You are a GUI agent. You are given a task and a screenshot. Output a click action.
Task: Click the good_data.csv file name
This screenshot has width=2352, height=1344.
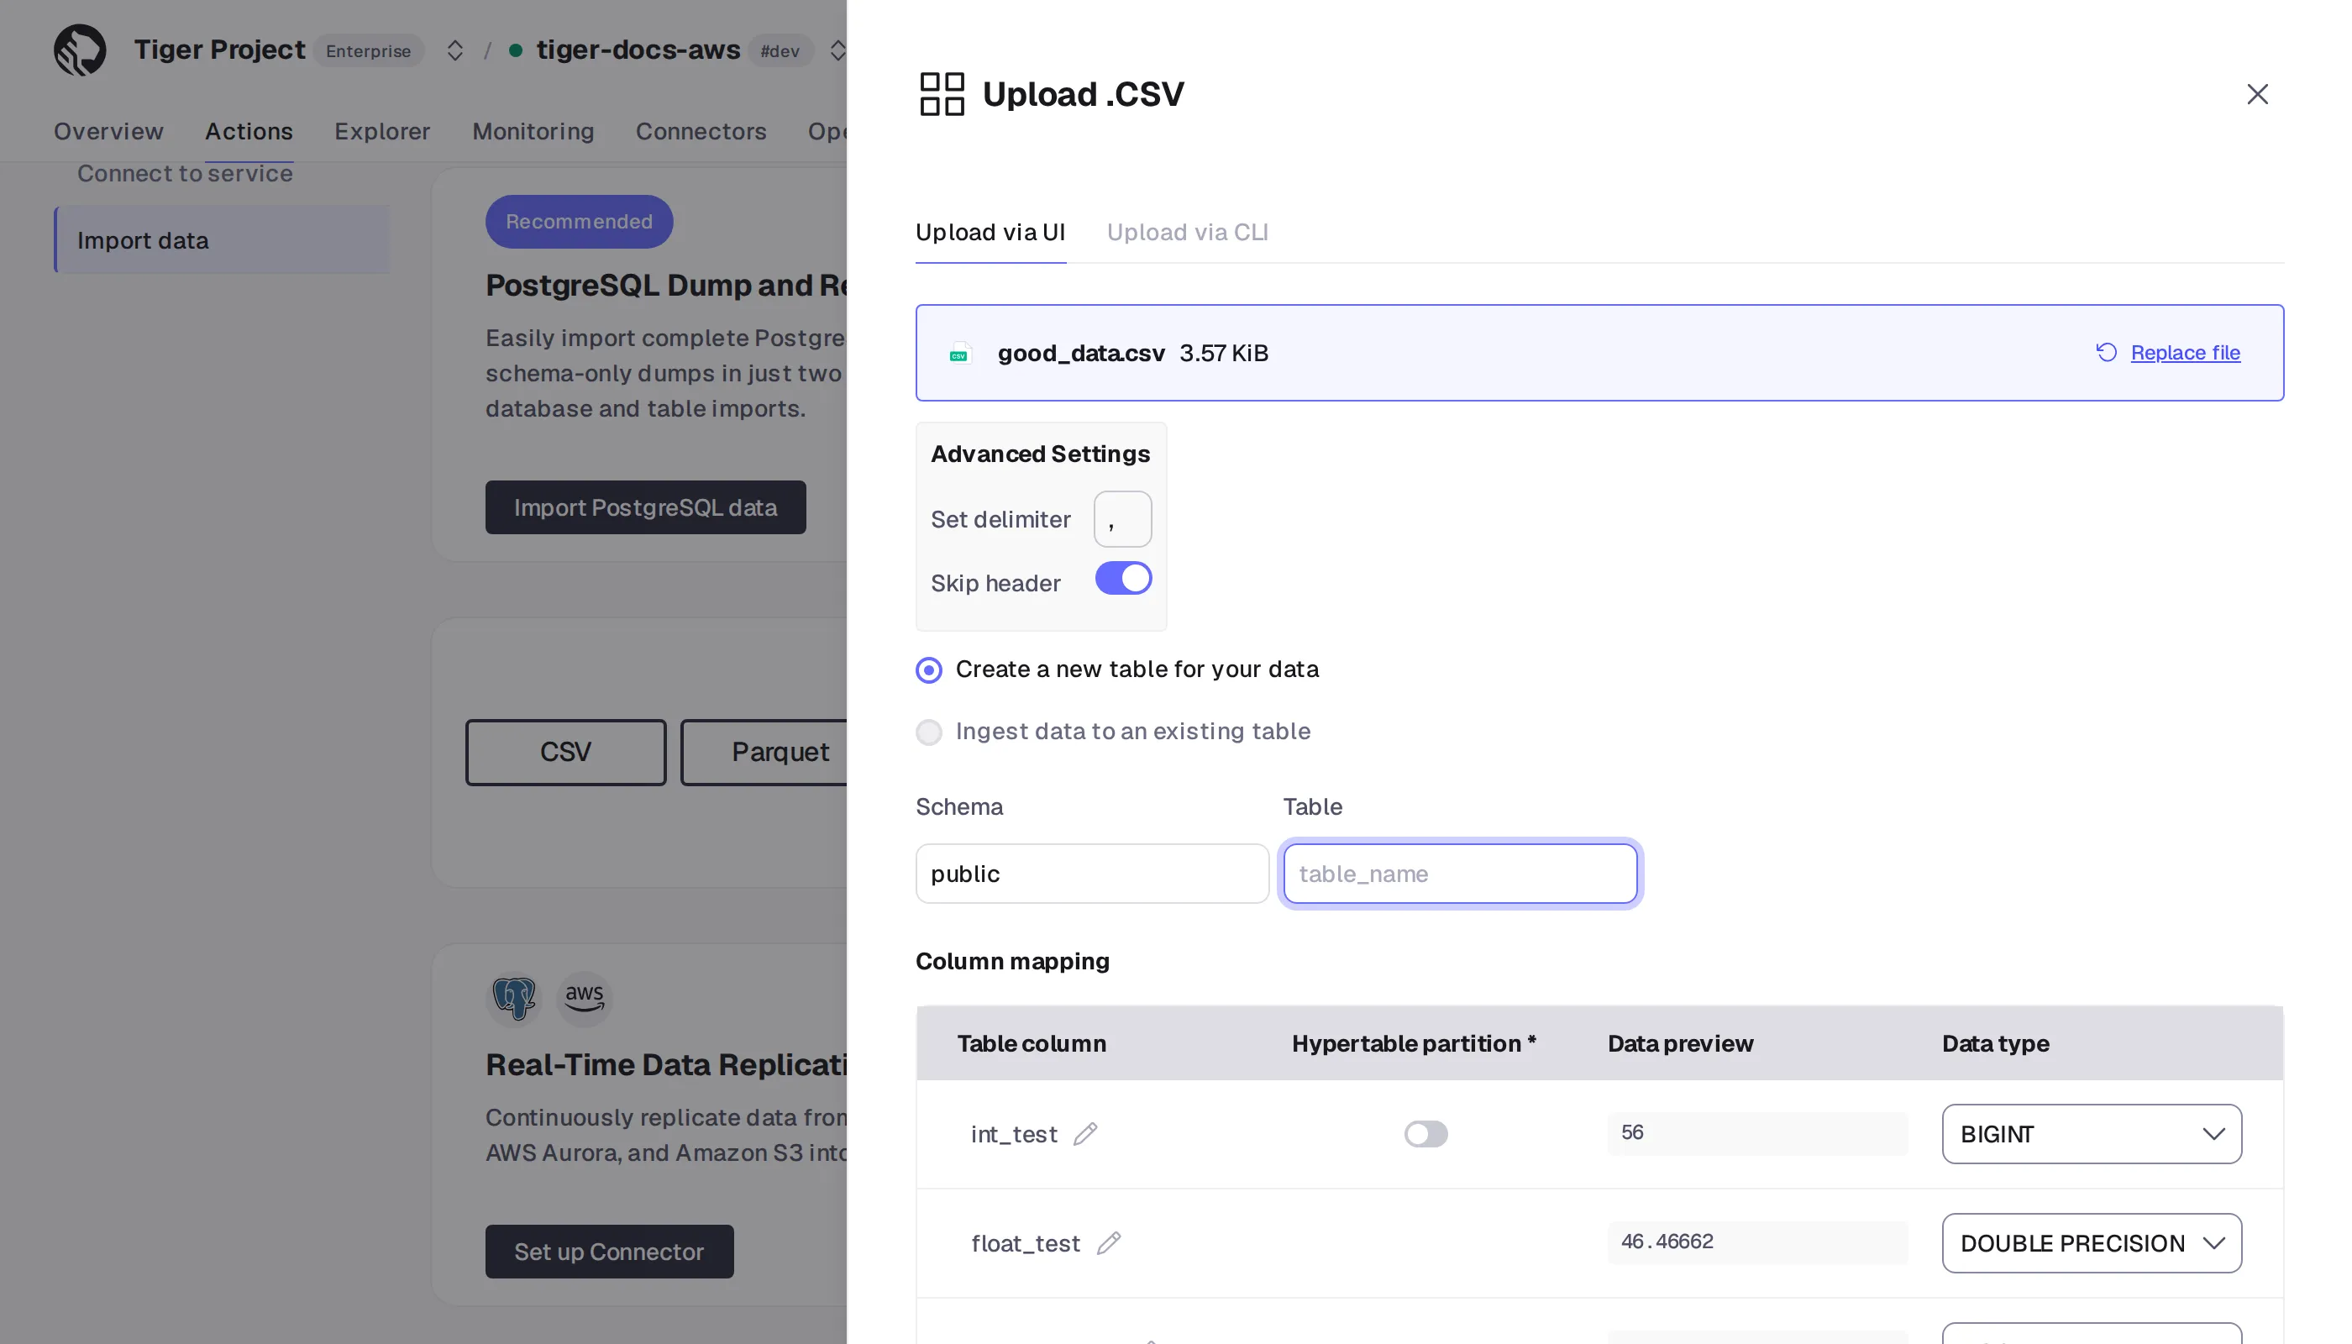click(1081, 354)
